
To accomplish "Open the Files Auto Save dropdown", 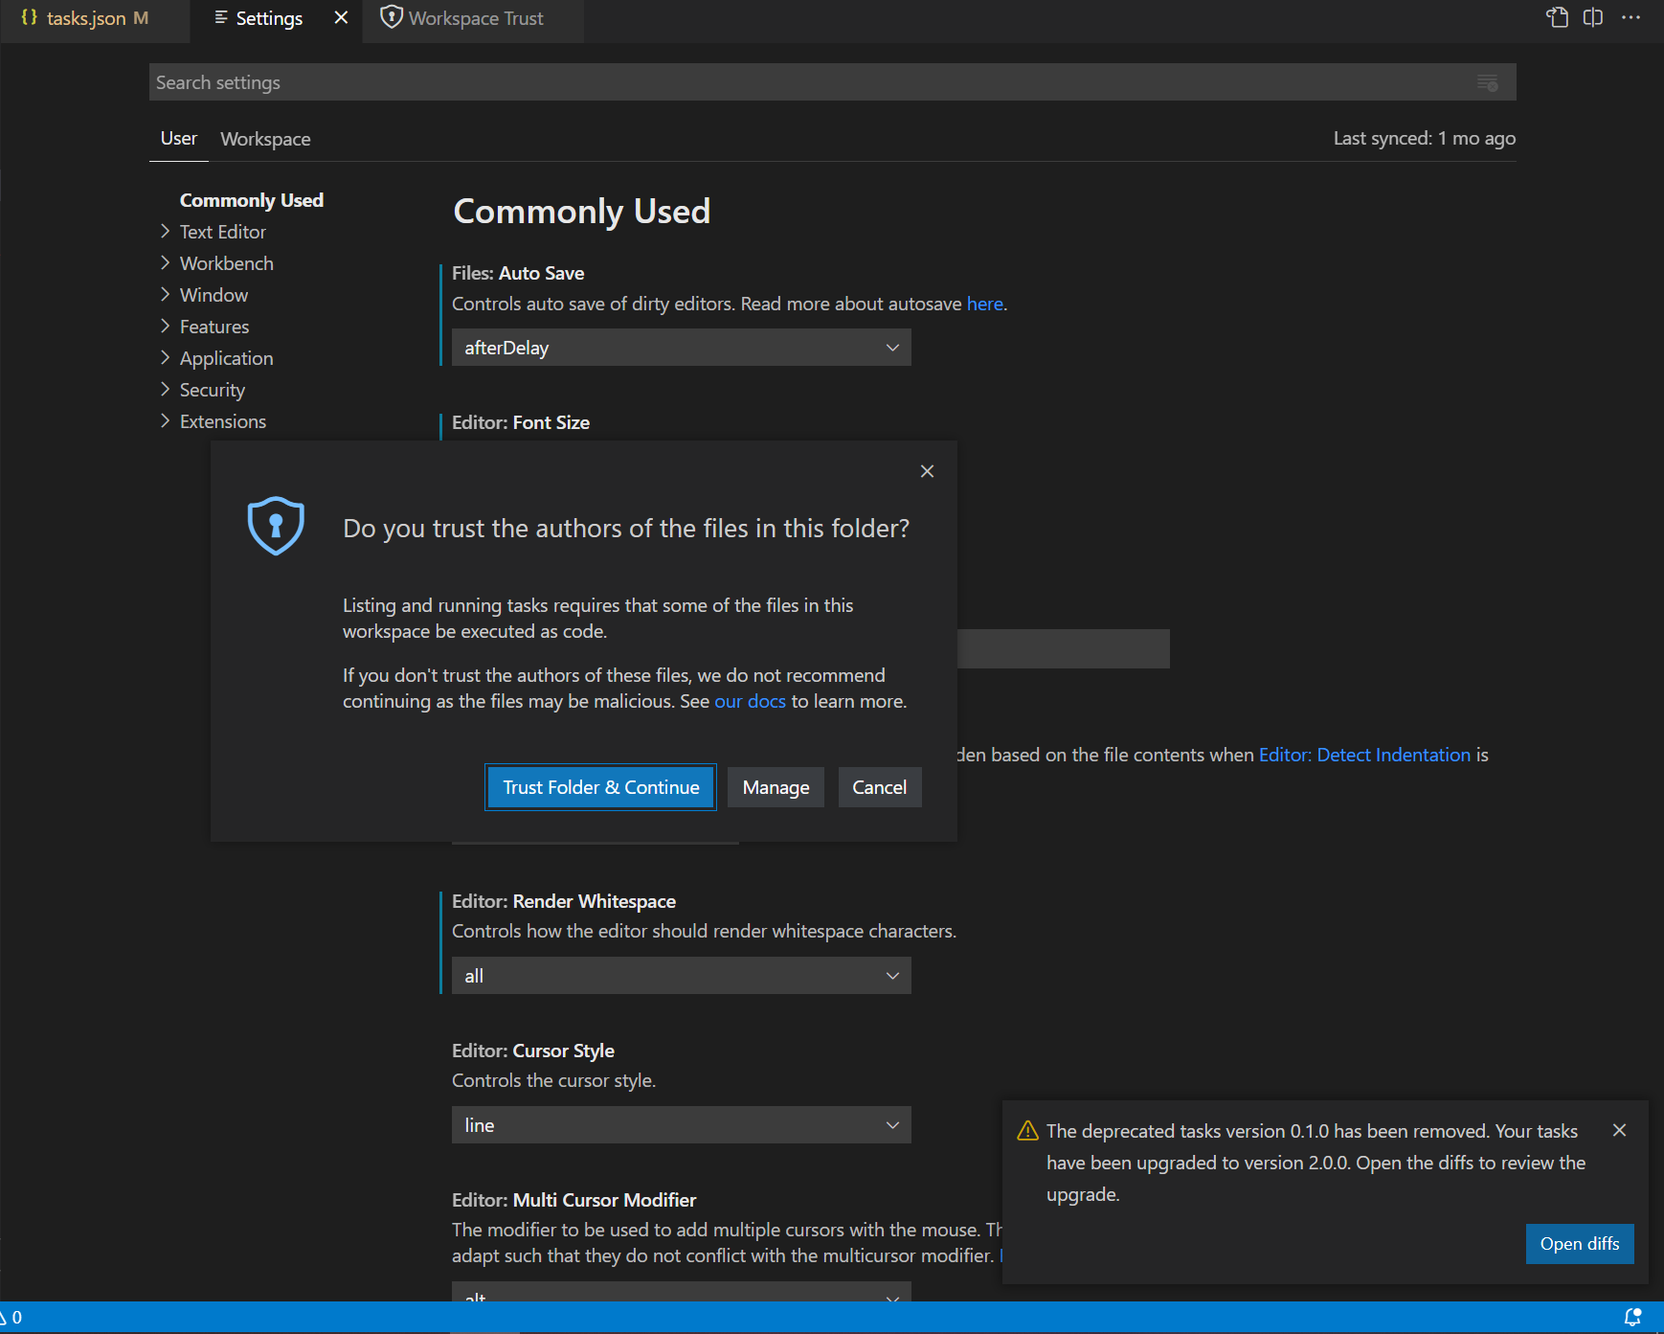I will point(681,348).
